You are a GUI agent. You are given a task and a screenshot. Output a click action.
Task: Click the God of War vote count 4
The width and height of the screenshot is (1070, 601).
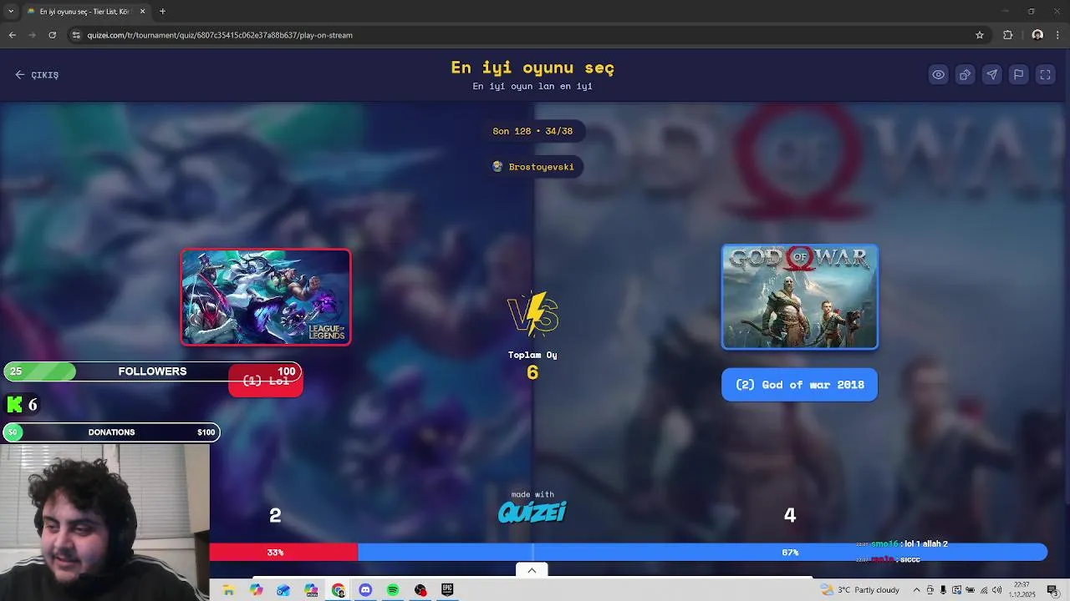click(790, 516)
